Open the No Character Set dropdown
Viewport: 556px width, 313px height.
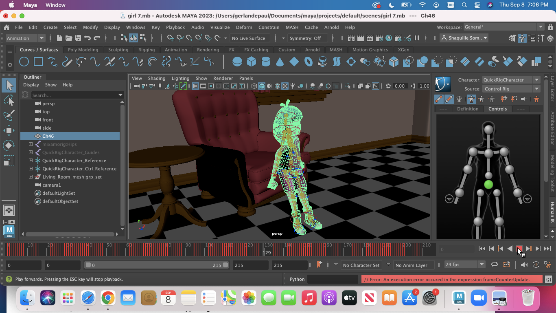(x=361, y=265)
